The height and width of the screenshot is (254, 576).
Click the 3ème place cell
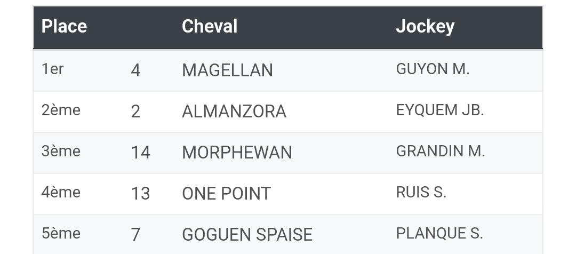coord(61,151)
